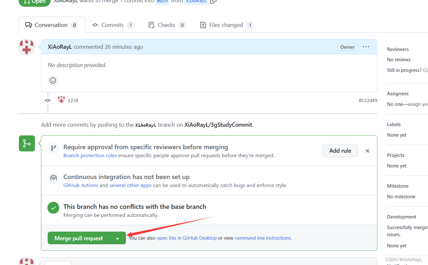Open the Checks tab

click(167, 25)
